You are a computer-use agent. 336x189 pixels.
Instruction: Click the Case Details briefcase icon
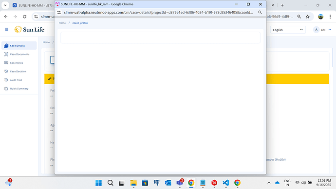6,46
